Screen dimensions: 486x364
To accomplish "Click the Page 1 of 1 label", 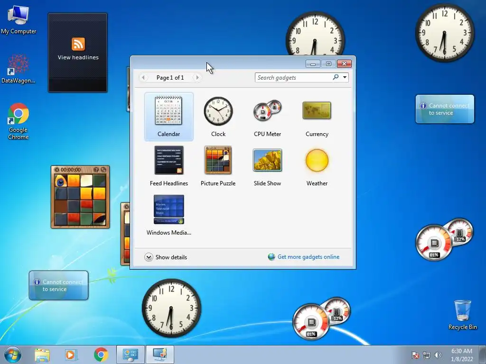I will tap(170, 78).
